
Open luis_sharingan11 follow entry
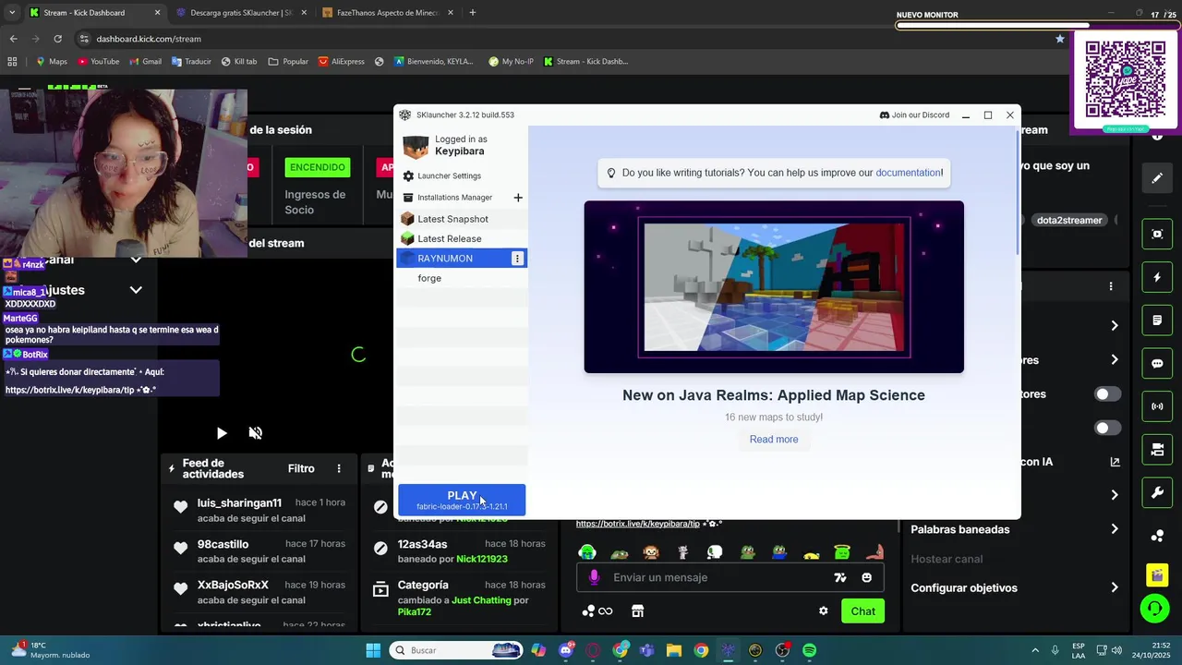[259, 510]
